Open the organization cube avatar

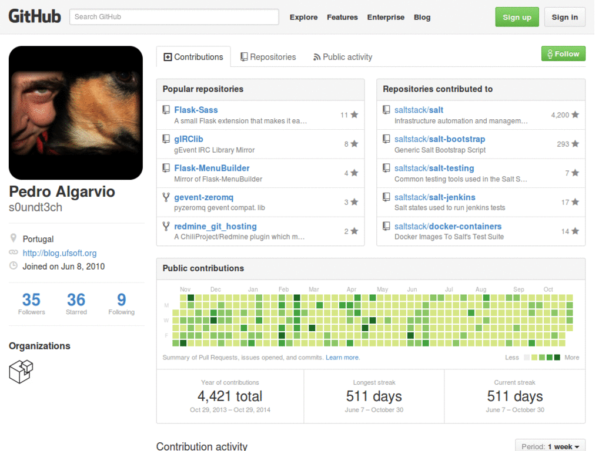tap(21, 371)
